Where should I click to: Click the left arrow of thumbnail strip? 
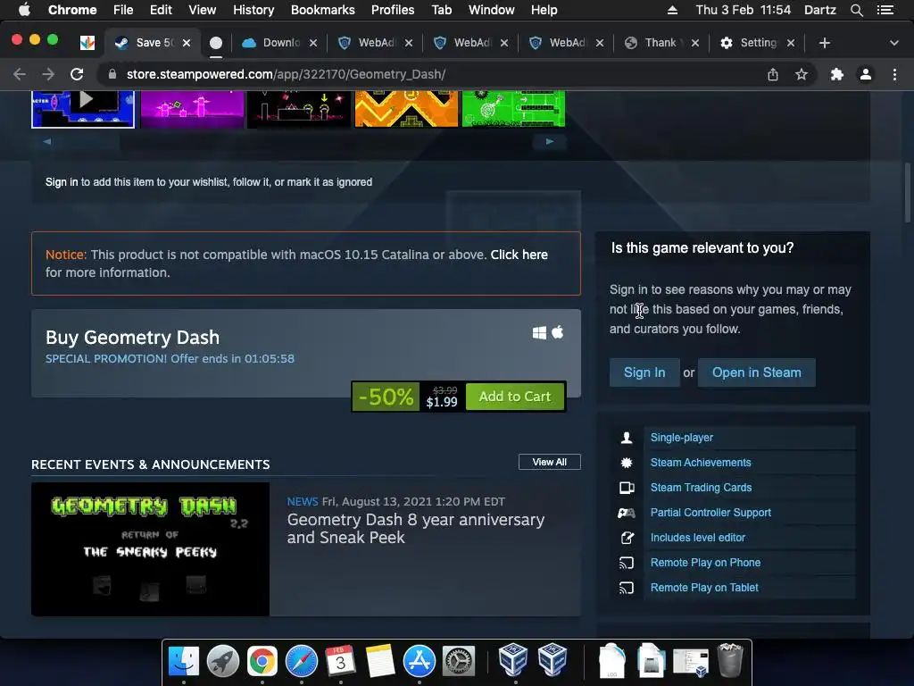coord(47,141)
